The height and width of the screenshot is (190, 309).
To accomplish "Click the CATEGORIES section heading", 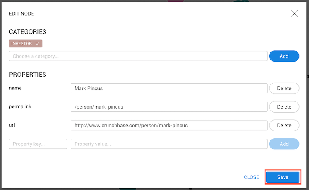I will [28, 32].
